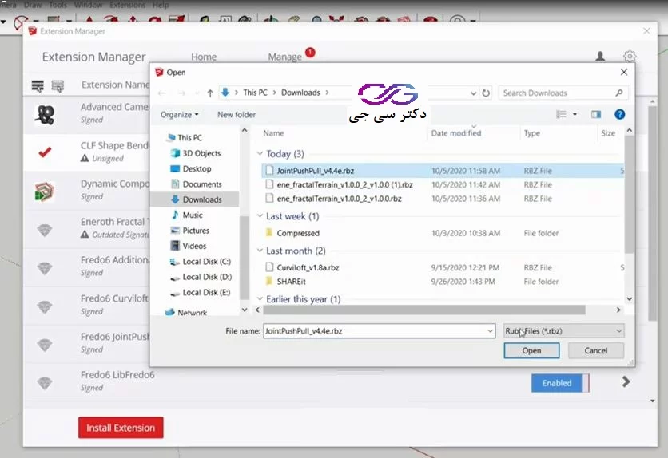Click the change view icon in Open dialog
The image size is (668, 458).
[562, 114]
